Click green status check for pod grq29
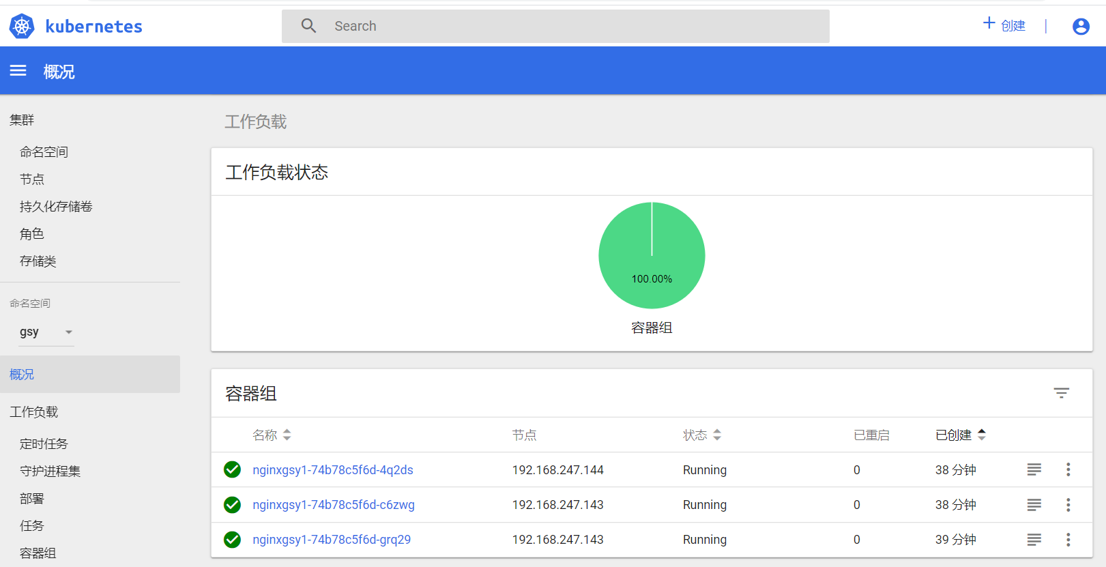Screen dimensions: 1106x567 (x=232, y=540)
